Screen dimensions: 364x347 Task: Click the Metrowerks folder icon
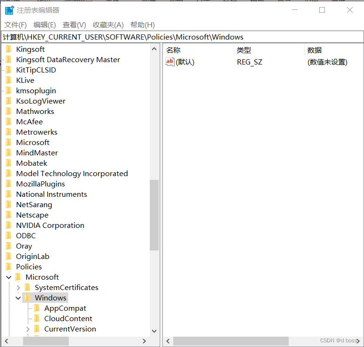pyautogui.click(x=8, y=132)
